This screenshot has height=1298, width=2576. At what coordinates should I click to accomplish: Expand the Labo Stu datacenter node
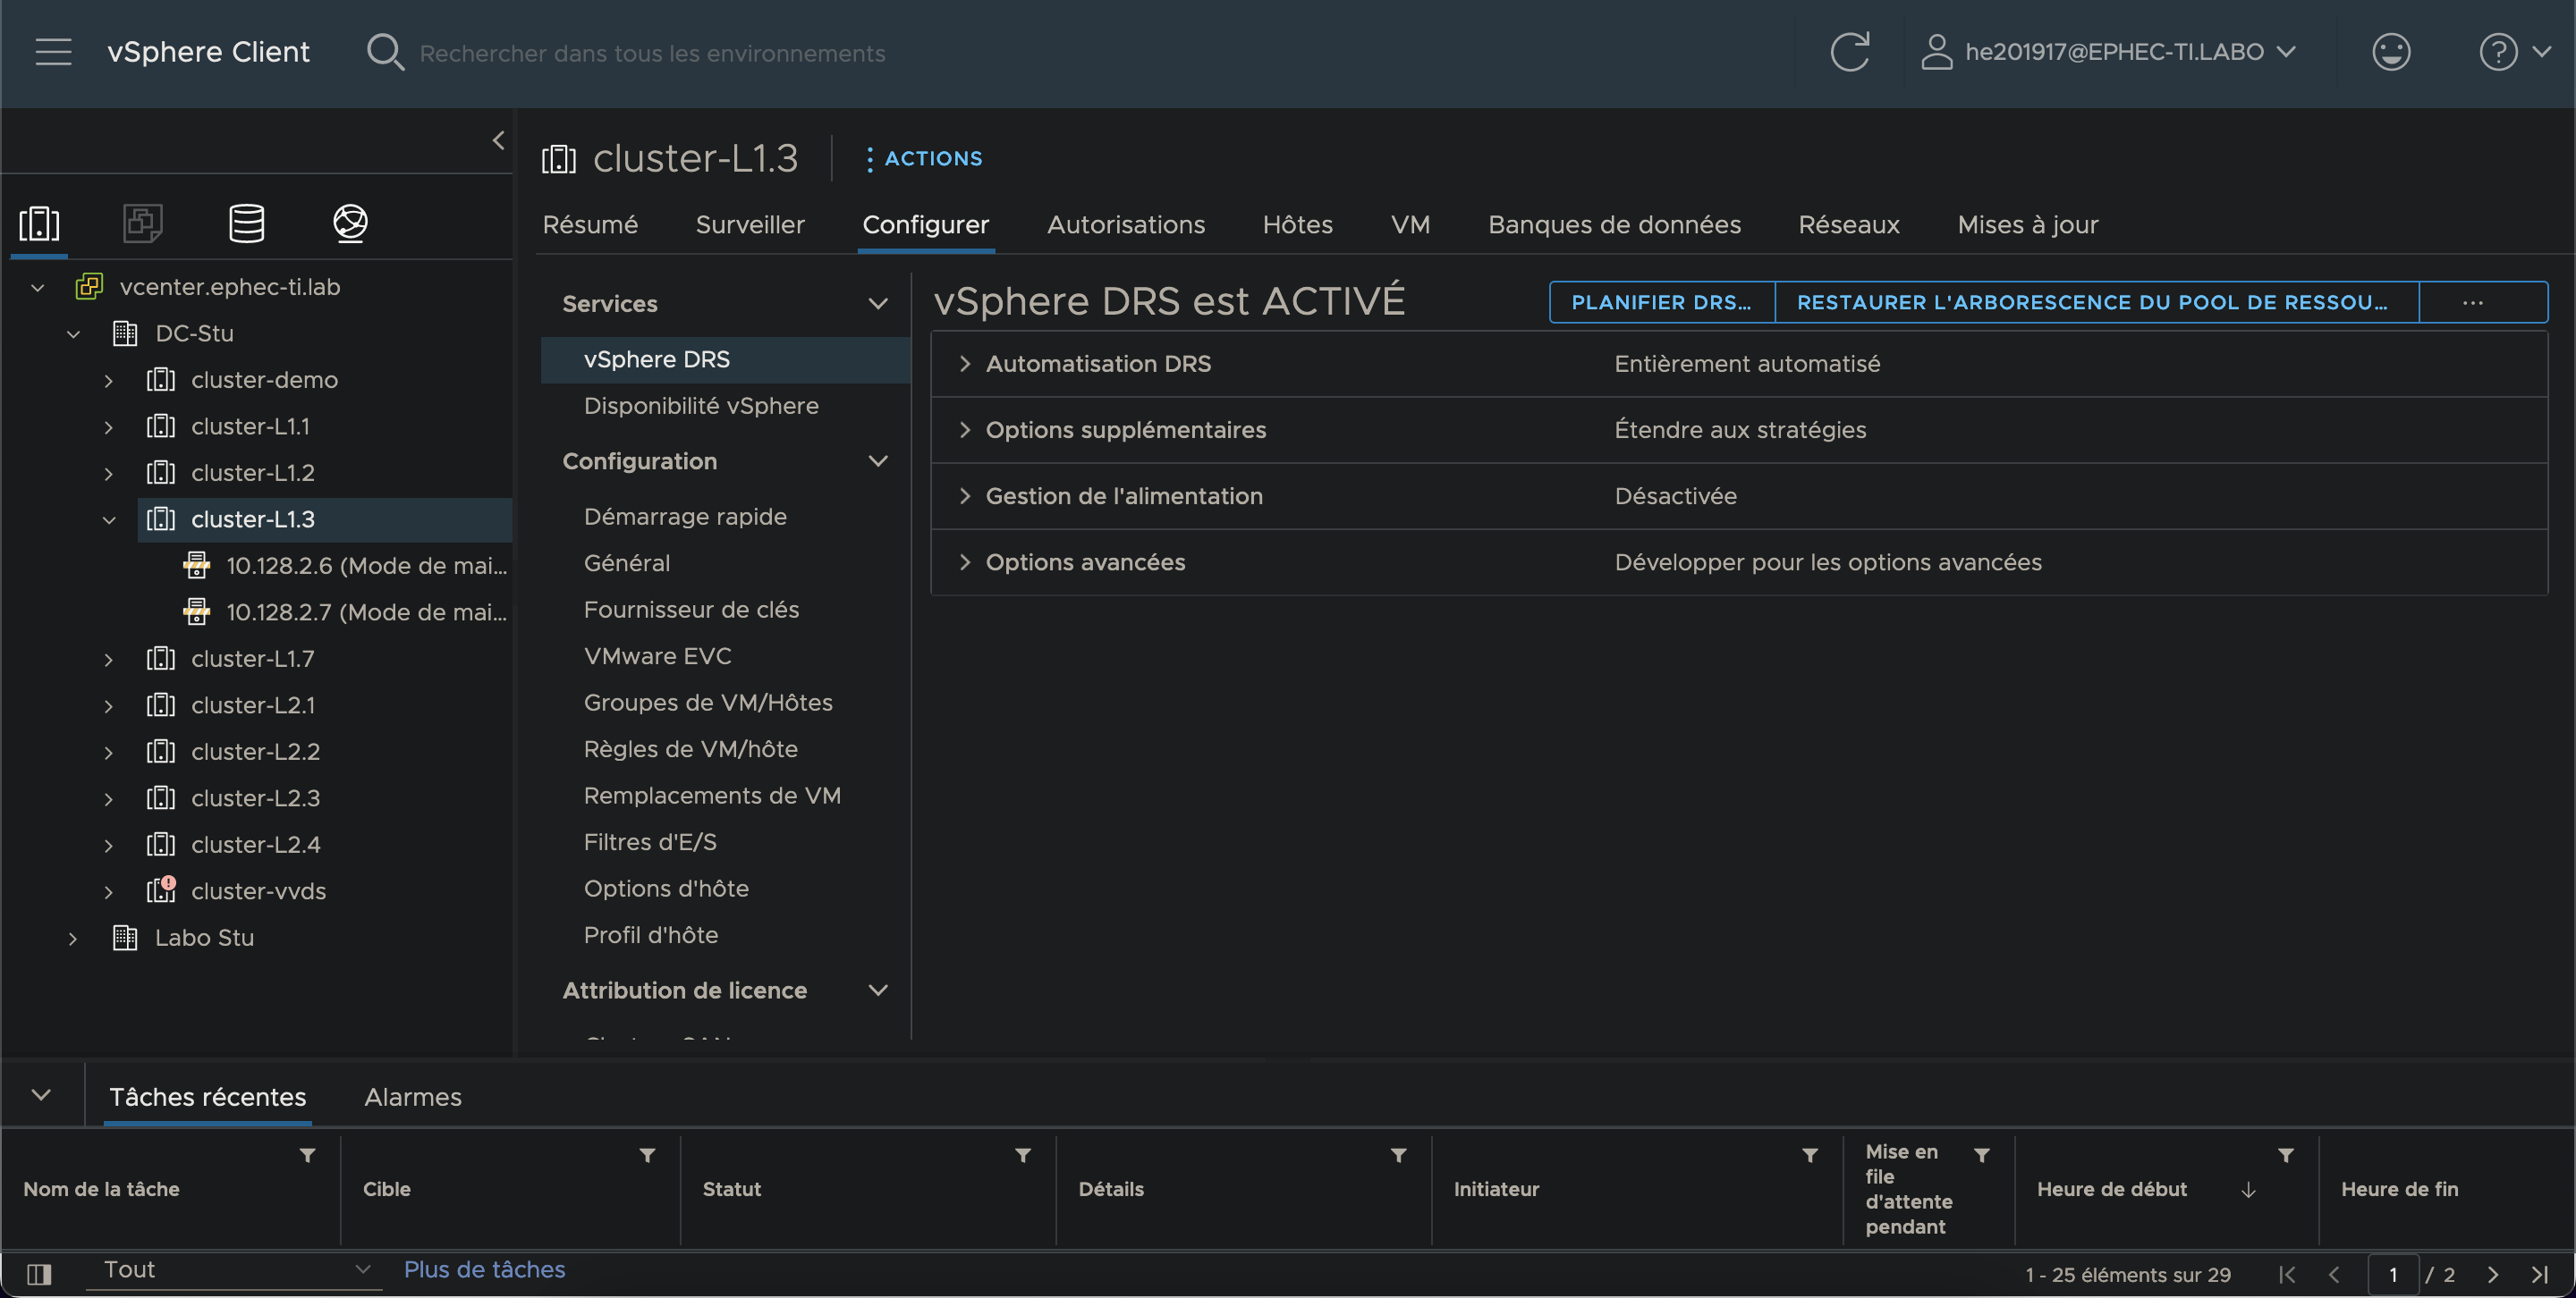[x=72, y=939]
